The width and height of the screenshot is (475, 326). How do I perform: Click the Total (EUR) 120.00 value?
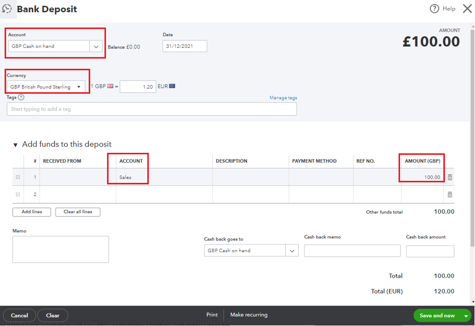444,291
